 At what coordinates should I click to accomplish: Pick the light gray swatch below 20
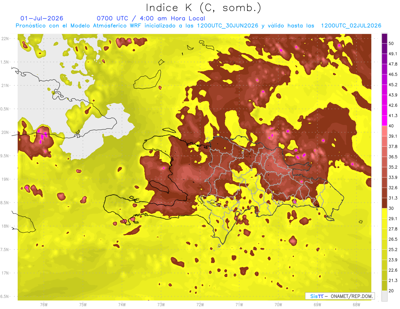[x=384, y=296]
